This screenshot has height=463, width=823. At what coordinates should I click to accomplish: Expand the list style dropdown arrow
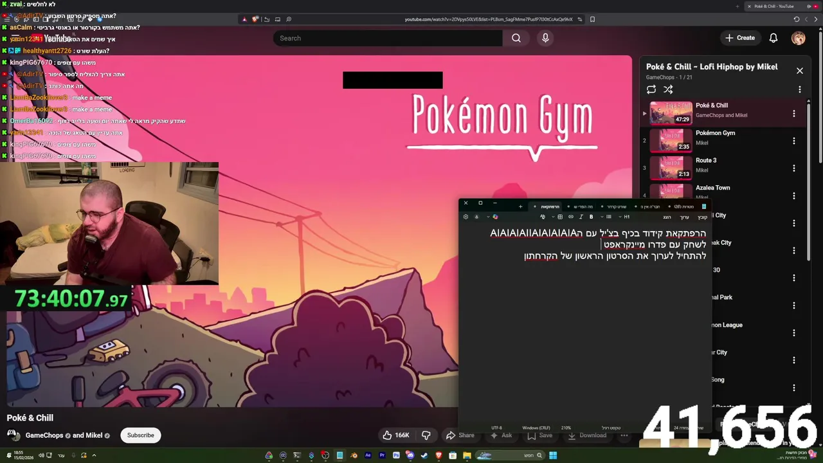click(x=602, y=217)
